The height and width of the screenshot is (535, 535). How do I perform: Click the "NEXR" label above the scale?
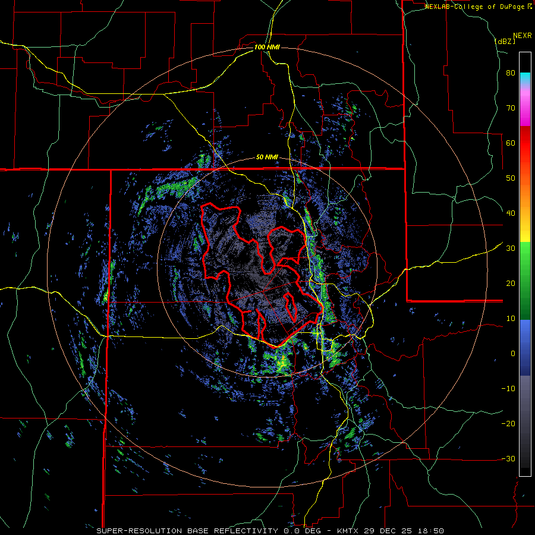click(523, 36)
